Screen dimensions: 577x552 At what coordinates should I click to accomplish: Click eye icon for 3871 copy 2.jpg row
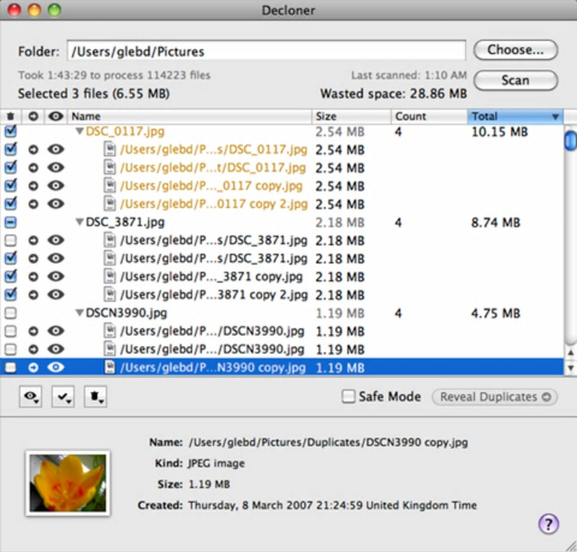tap(55, 294)
